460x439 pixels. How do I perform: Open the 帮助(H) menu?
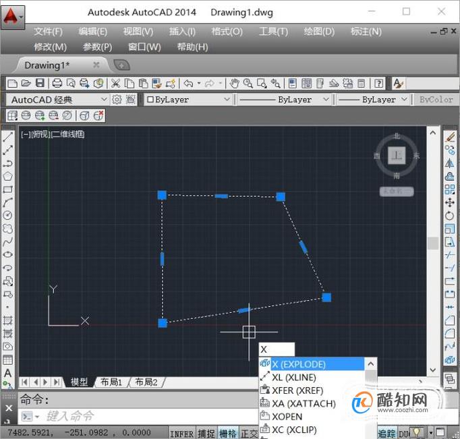point(192,47)
